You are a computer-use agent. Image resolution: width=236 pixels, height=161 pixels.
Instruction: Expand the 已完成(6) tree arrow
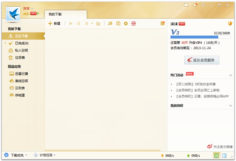(x=6, y=43)
